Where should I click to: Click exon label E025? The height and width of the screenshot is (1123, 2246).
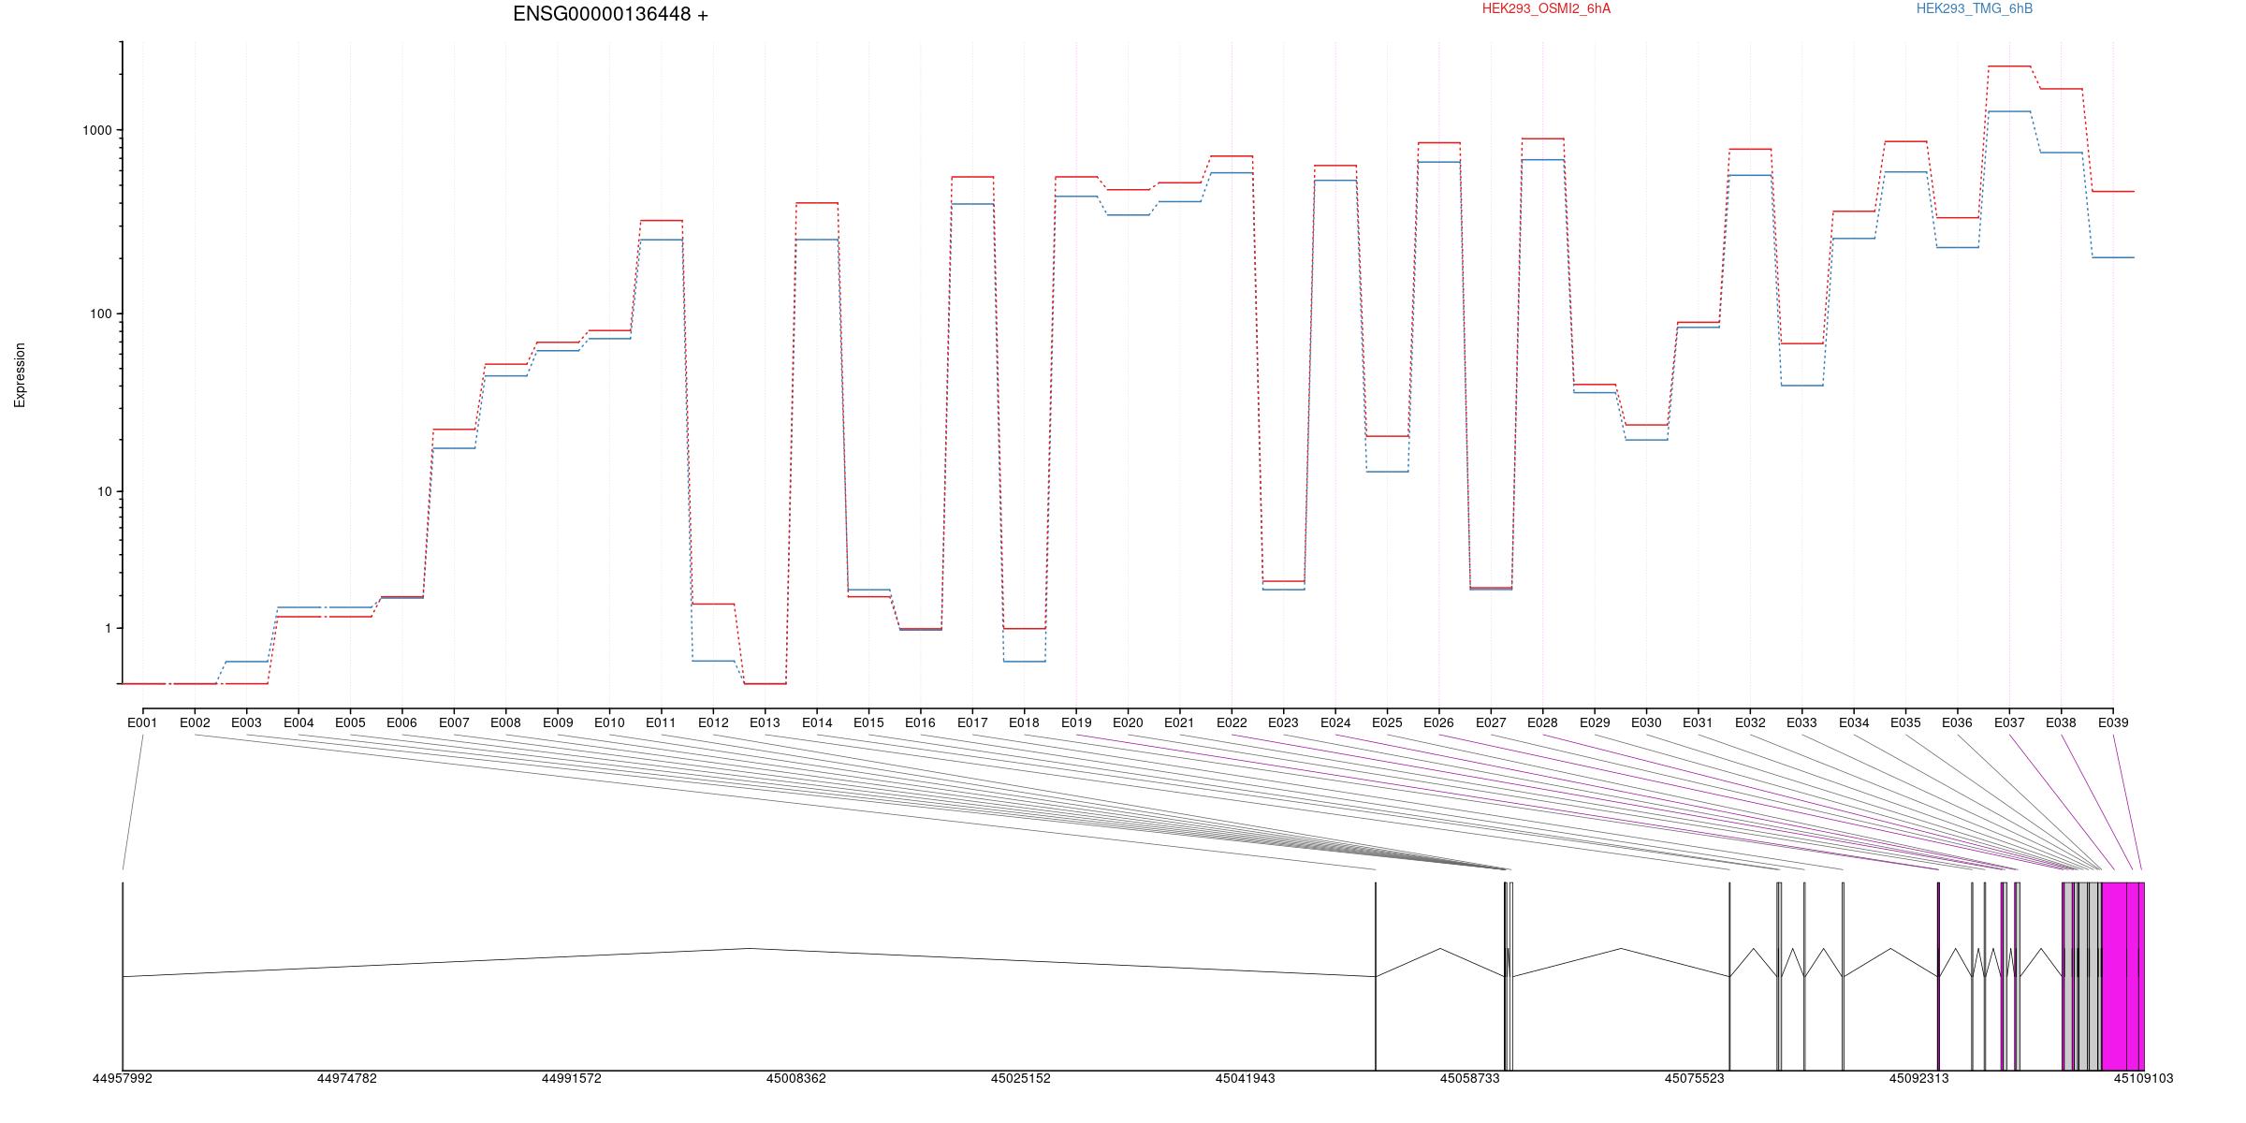point(1387,722)
